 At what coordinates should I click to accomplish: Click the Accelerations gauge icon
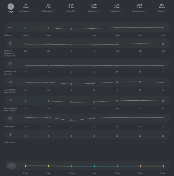(x=11, y=82)
